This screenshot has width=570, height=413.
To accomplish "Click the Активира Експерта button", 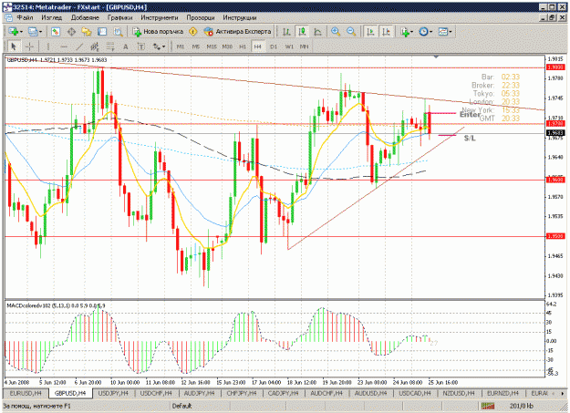I will (x=238, y=32).
